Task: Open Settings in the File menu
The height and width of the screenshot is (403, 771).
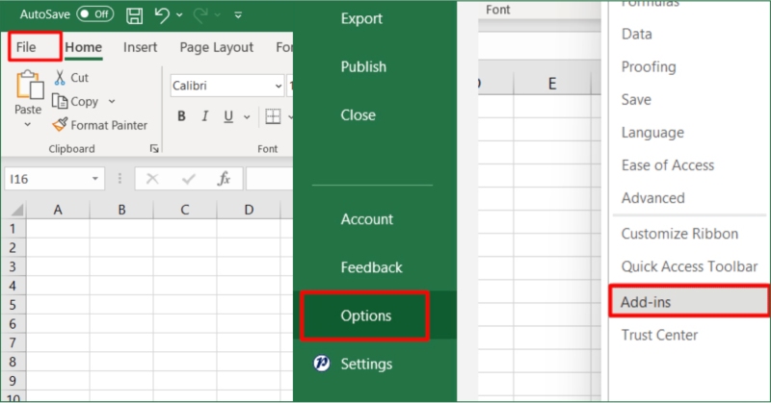Action: [366, 364]
